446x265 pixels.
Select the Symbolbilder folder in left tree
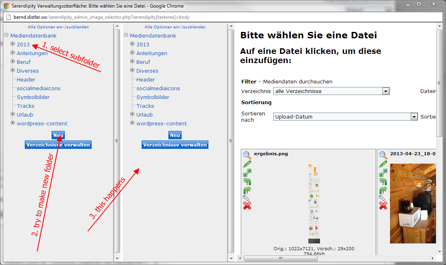(x=33, y=97)
